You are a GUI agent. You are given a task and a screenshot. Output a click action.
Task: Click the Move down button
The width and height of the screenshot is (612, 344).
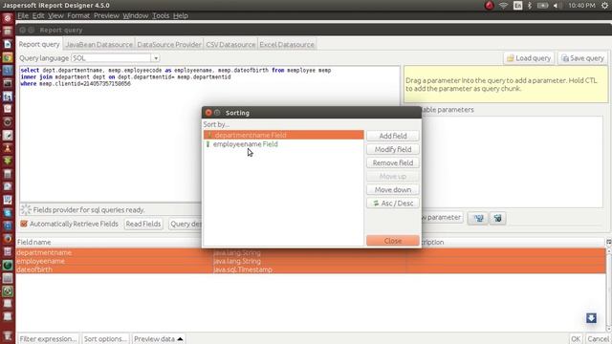coord(393,189)
